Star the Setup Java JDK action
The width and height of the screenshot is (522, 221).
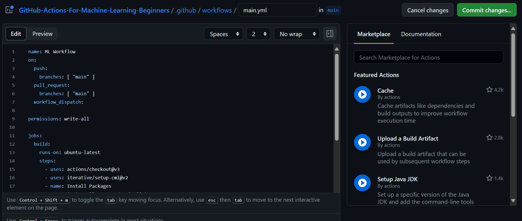click(490, 178)
